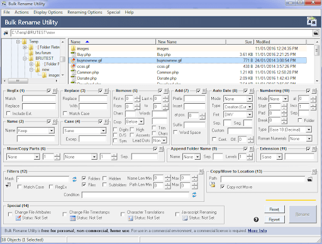The image size is (322, 244).
Task: Open the Change File Attributes status icon
Action: 18,218
